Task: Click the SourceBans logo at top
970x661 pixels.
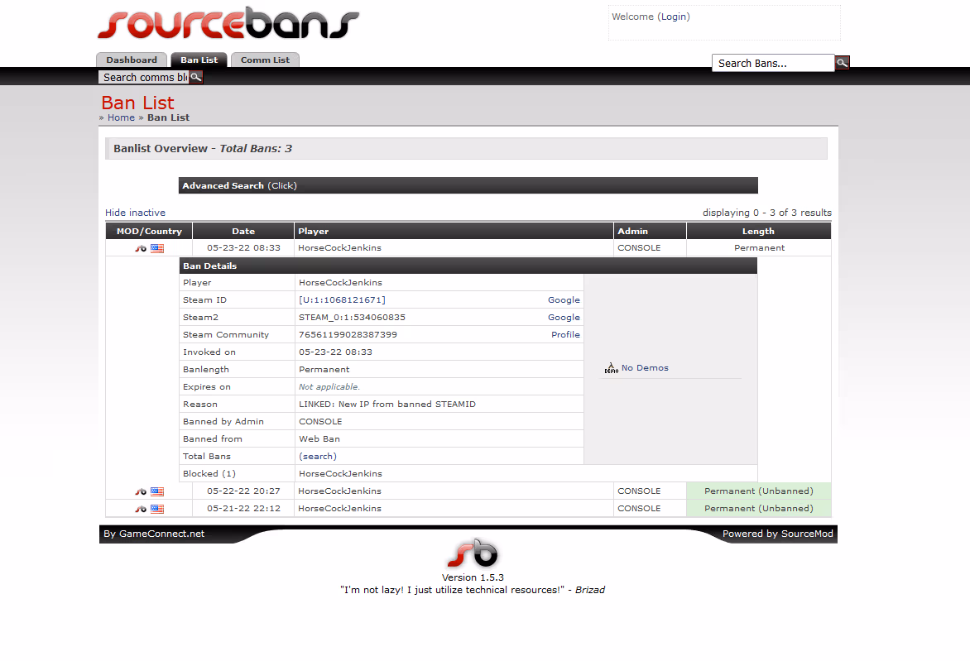Action: [x=228, y=23]
